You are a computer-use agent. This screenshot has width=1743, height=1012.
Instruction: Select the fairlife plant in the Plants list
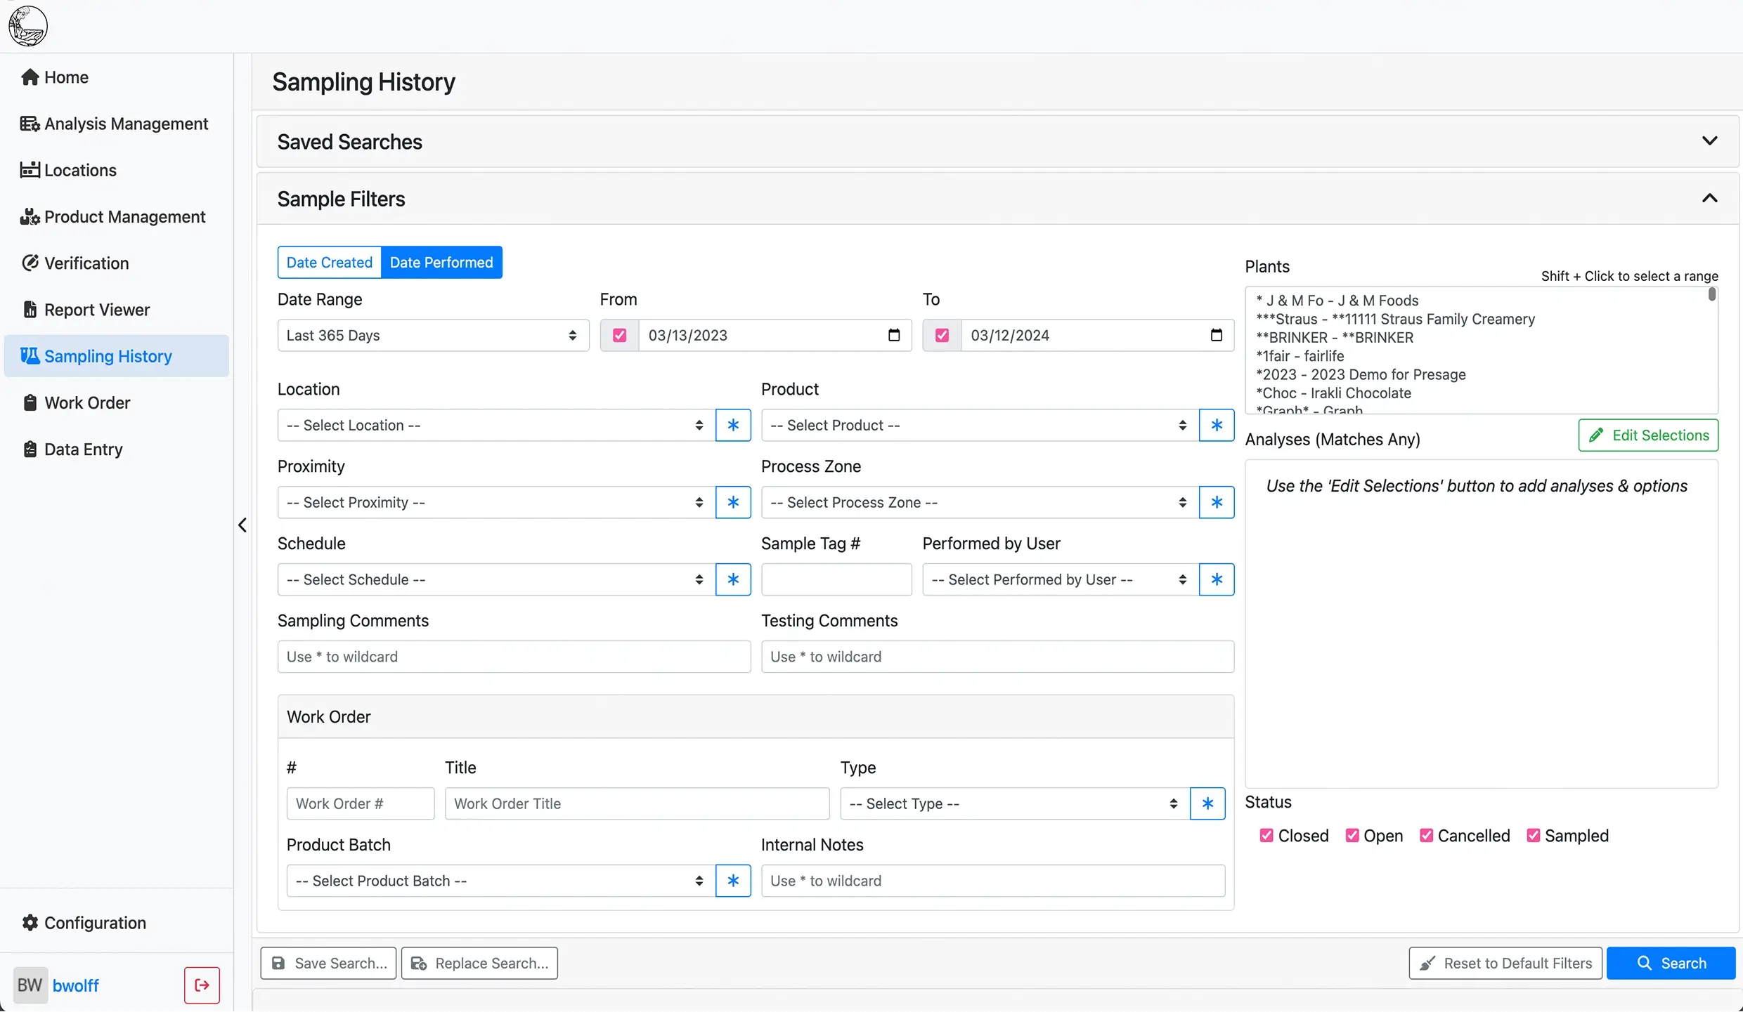click(x=1300, y=356)
